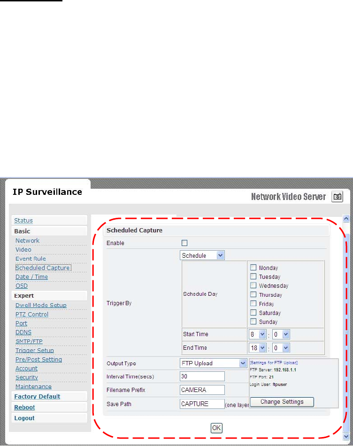Image resolution: width=353 pixels, height=446 pixels.
Task: Open the Account page
Action: [x=26, y=369]
